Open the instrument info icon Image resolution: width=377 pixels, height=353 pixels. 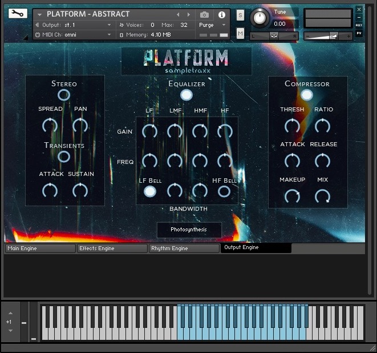pyautogui.click(x=222, y=14)
